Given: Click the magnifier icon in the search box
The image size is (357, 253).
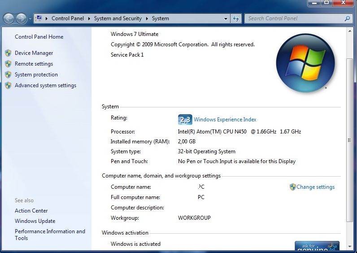Looking at the screenshot, I should click(347, 18).
